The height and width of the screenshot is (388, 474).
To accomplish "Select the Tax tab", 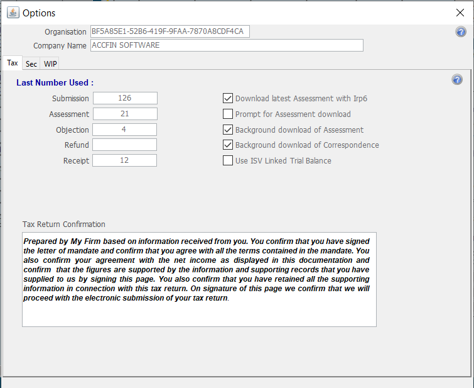I will click(13, 64).
